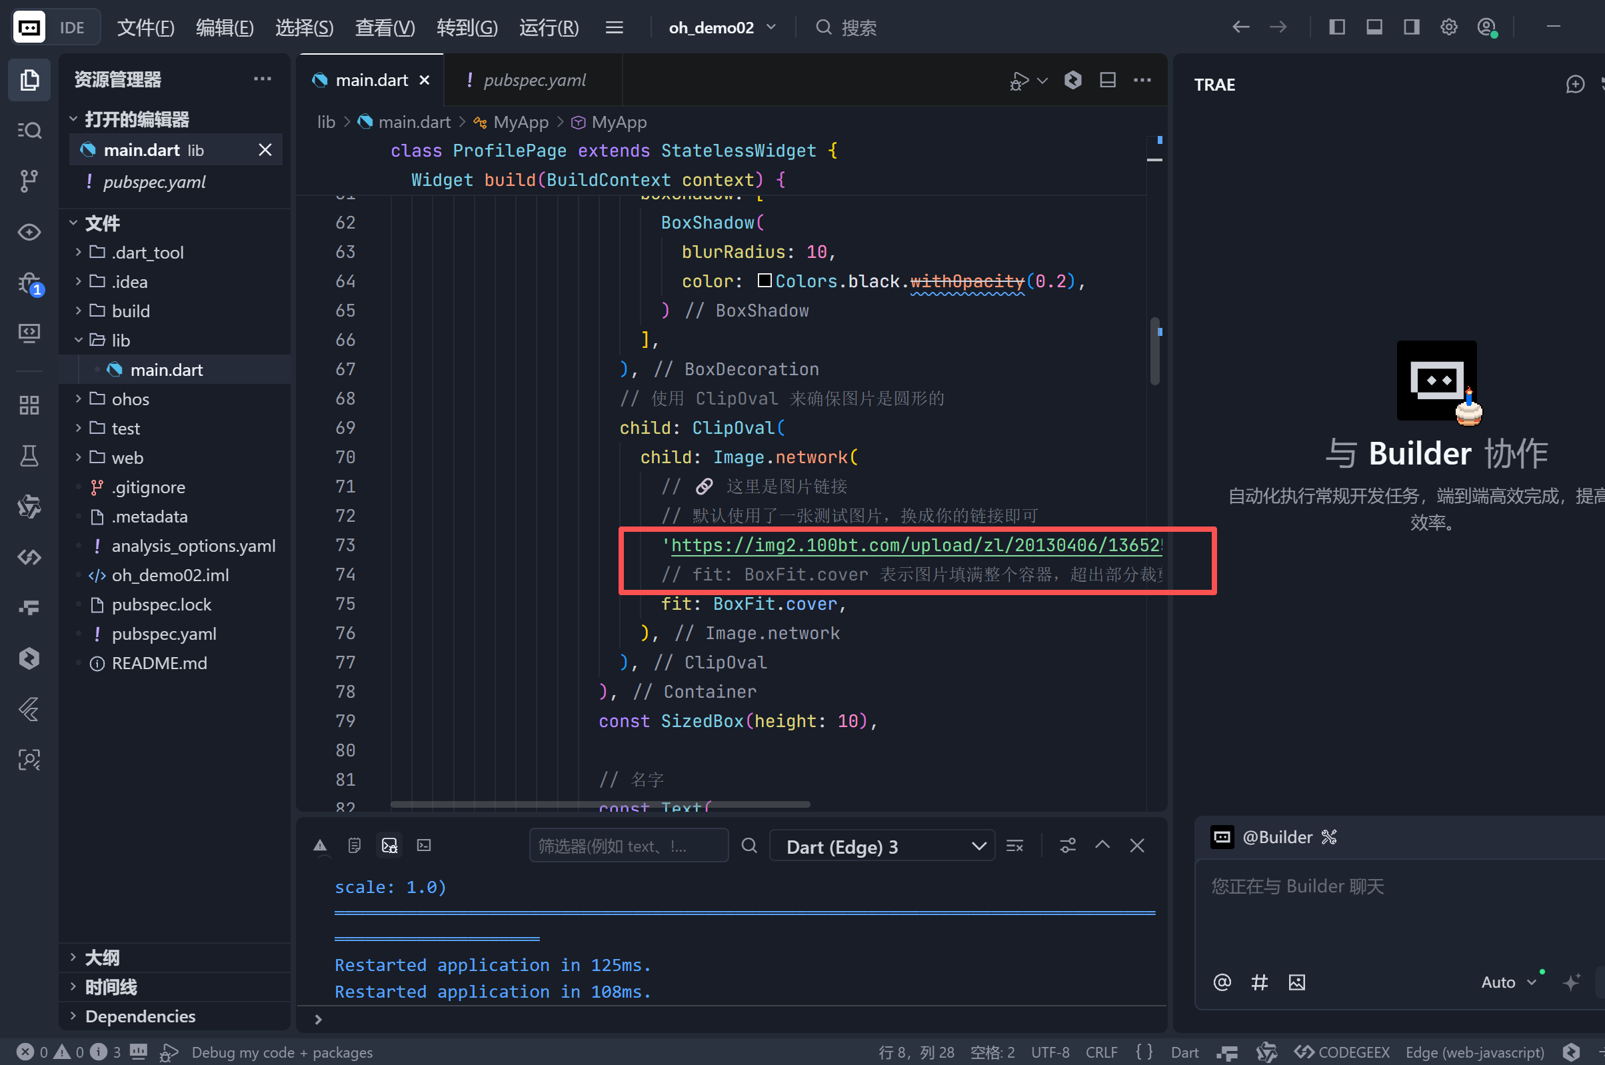Open the 运行(R) menu
Viewport: 1605px width, 1065px height.
549,27
